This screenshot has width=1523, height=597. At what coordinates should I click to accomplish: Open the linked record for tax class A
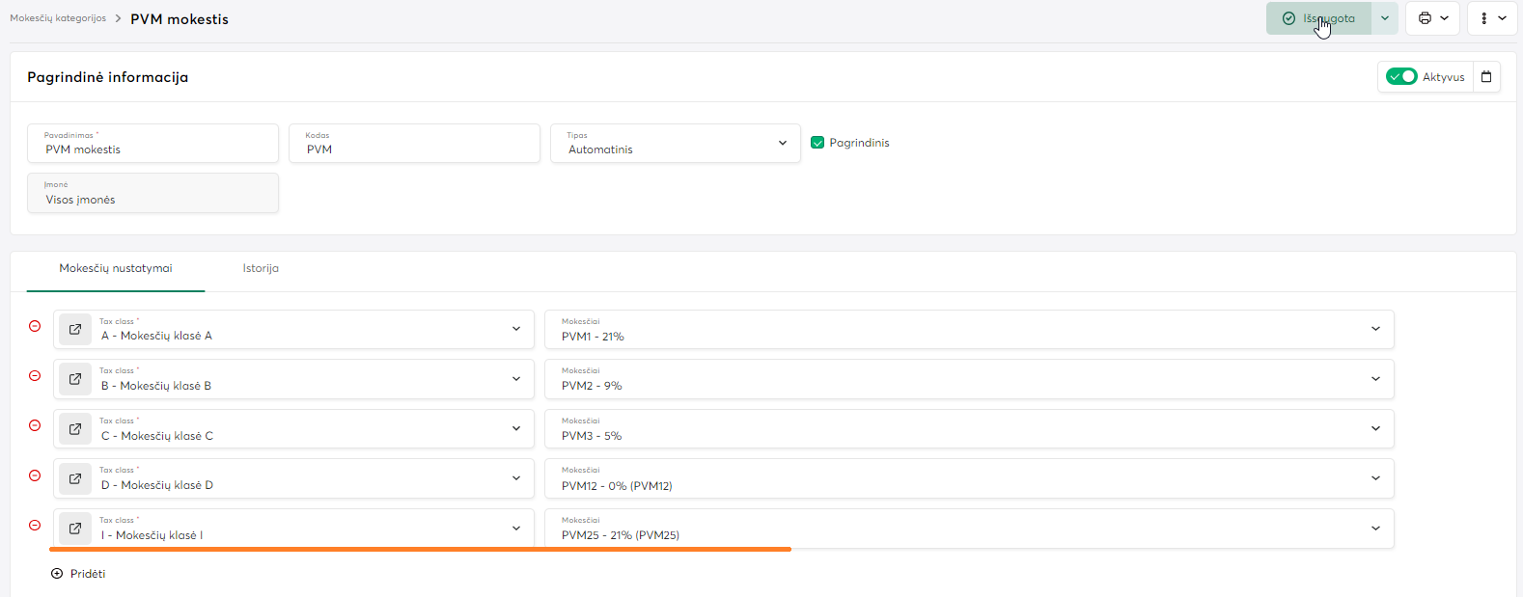point(75,330)
